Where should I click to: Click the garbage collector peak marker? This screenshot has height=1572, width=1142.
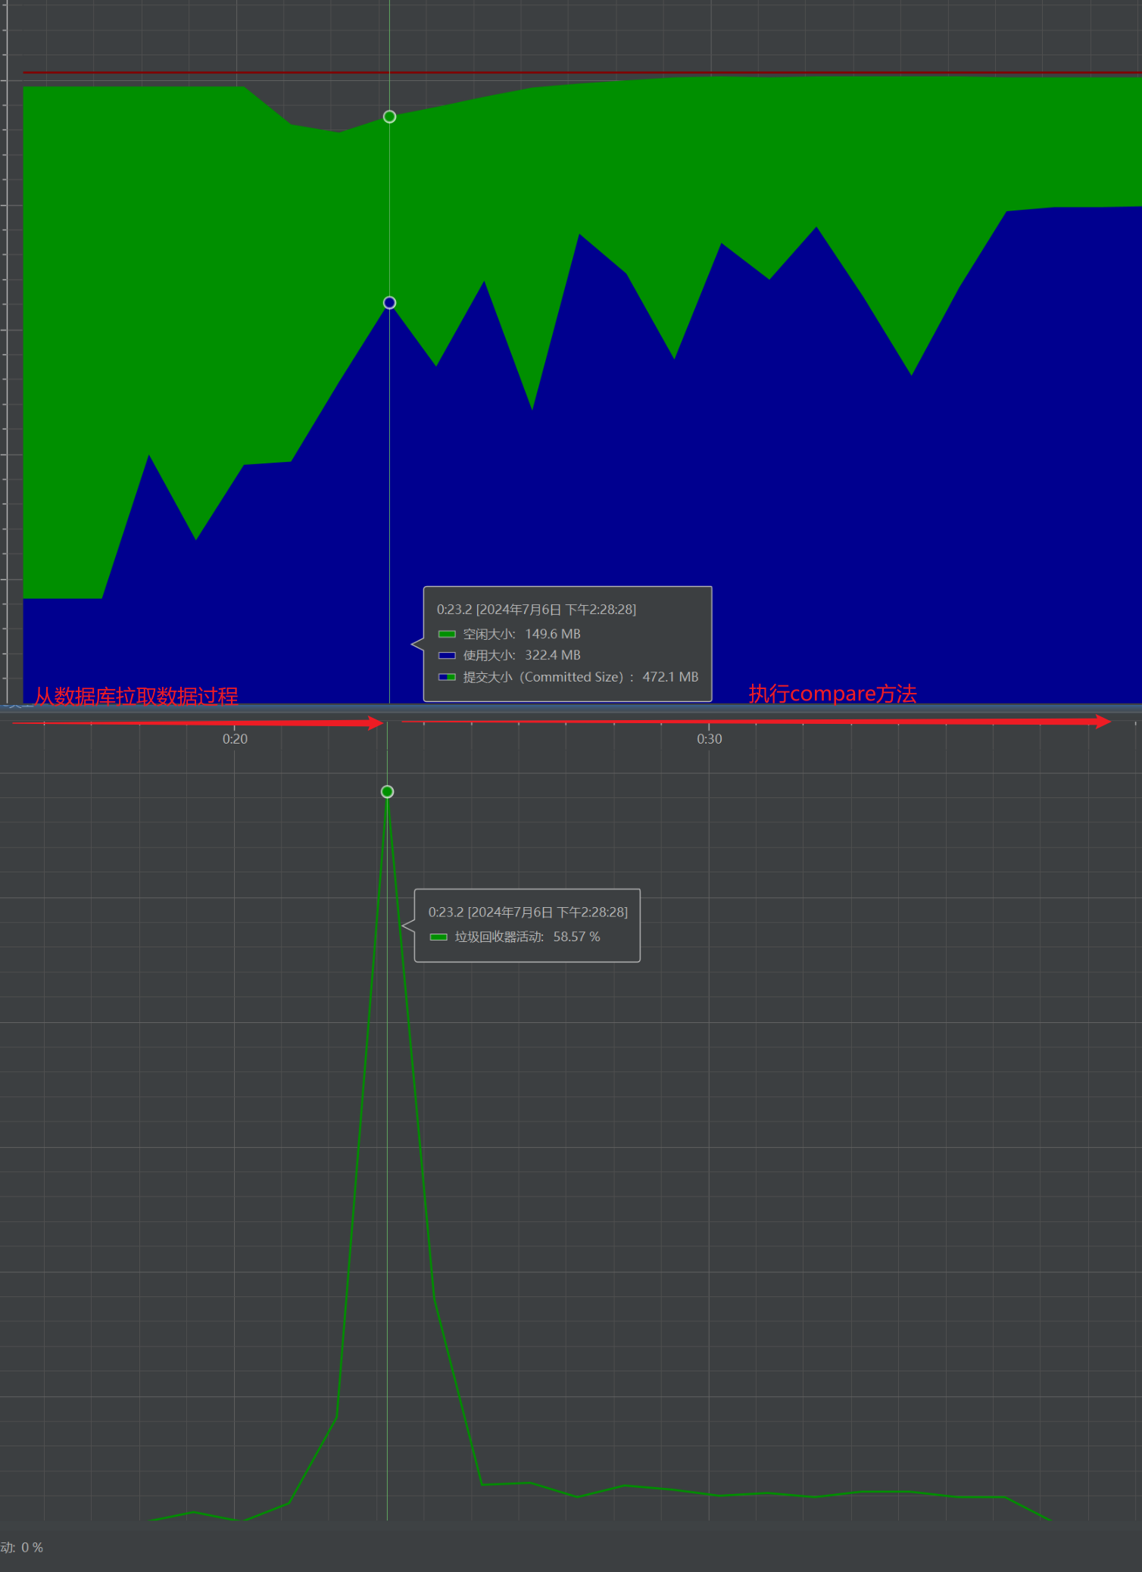coord(387,792)
